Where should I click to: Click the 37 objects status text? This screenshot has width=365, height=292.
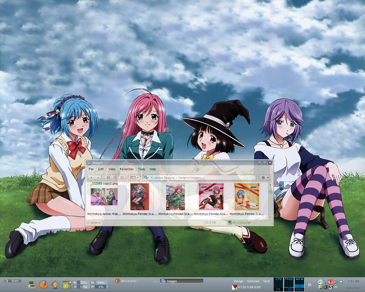point(94,223)
